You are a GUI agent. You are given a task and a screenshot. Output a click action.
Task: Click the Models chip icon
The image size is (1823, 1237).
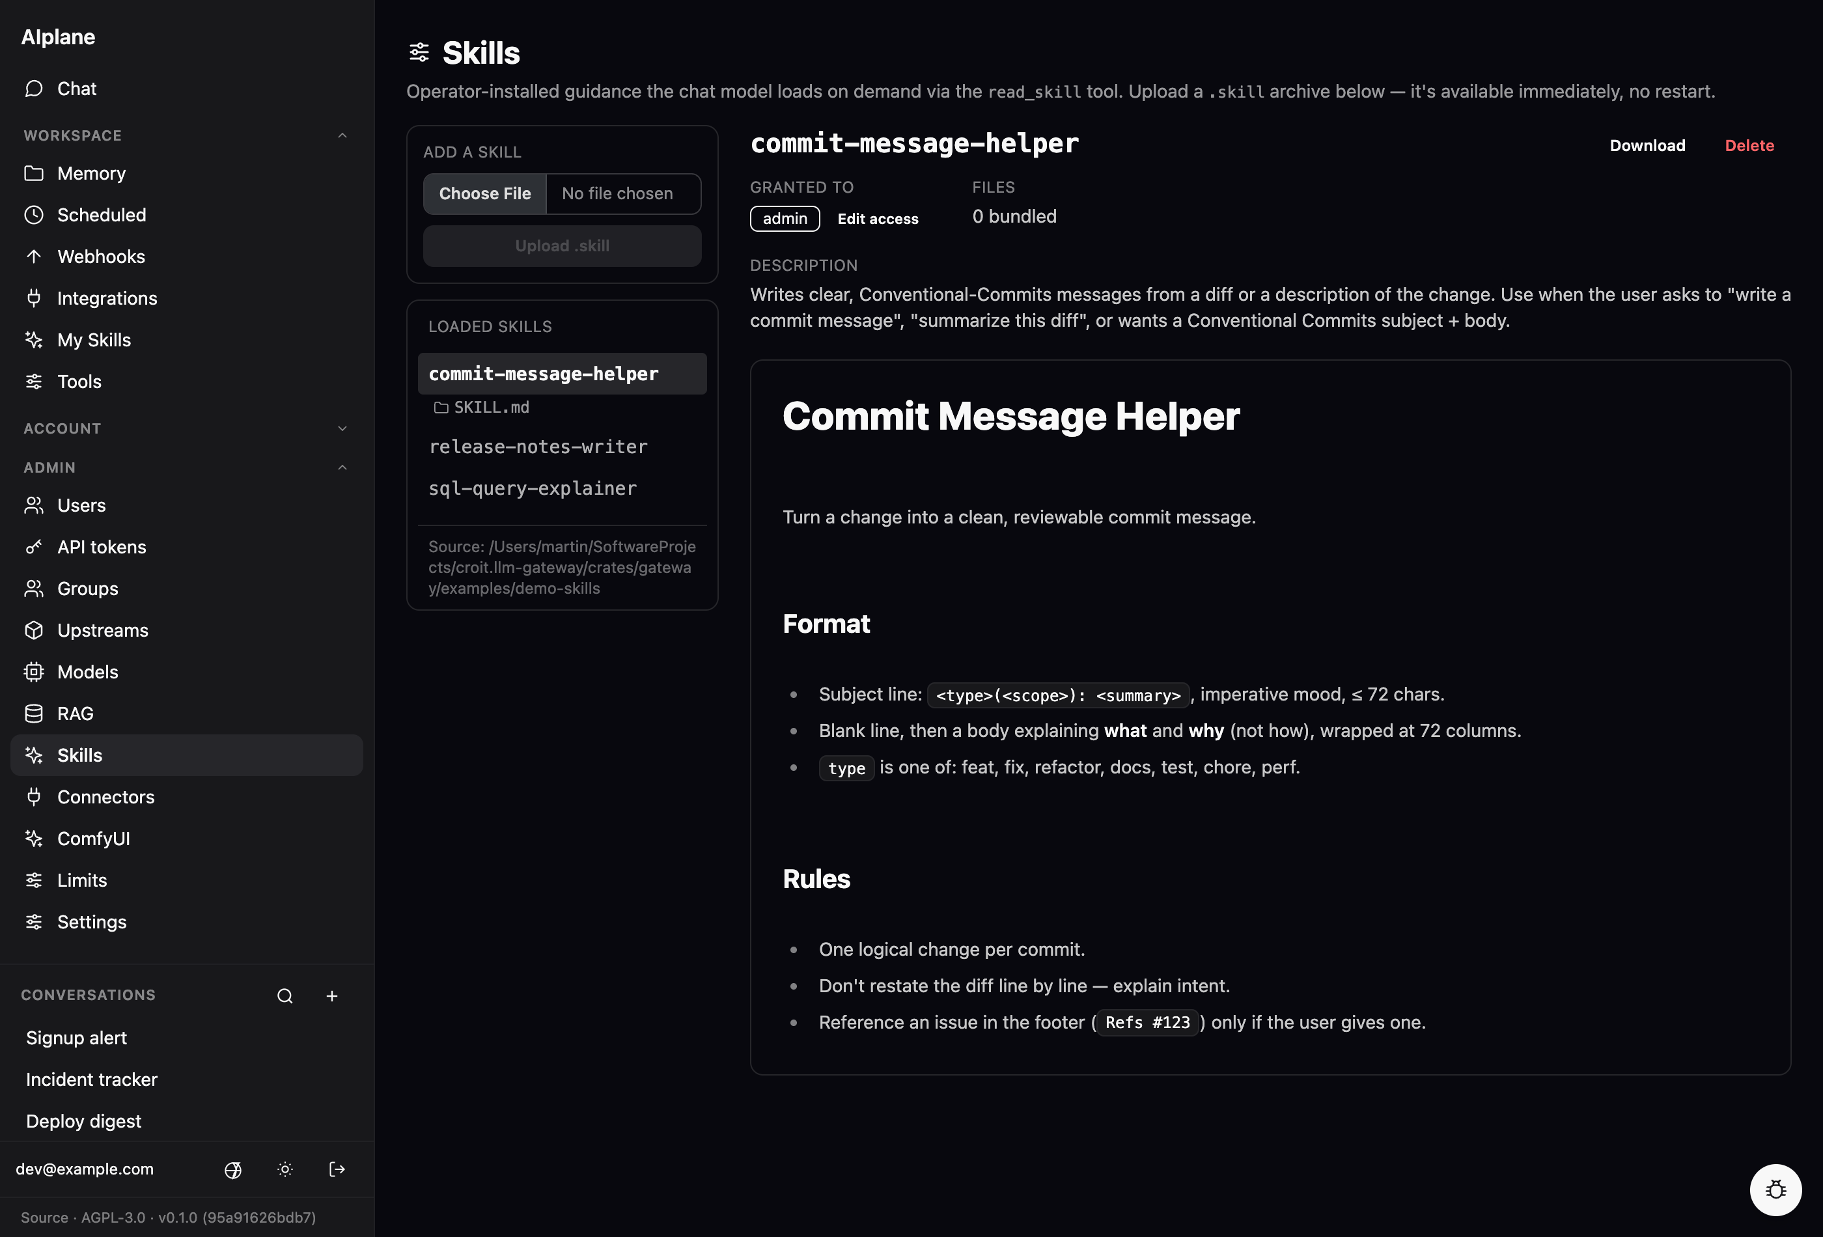coord(34,671)
